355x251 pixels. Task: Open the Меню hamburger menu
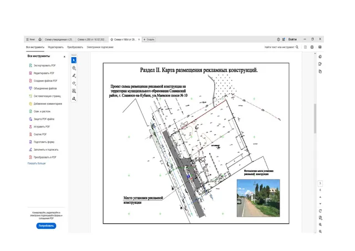(31, 39)
